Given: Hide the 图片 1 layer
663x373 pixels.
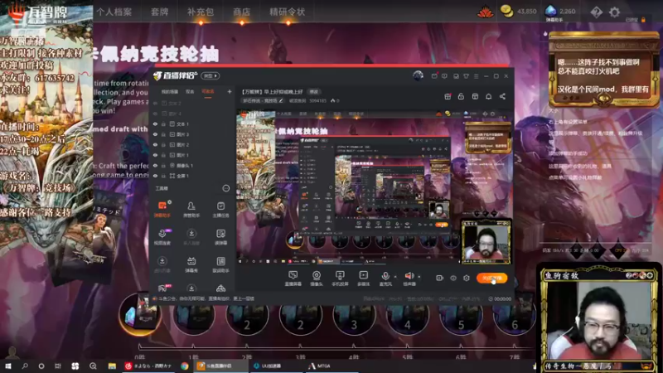Looking at the screenshot, I should (155, 155).
